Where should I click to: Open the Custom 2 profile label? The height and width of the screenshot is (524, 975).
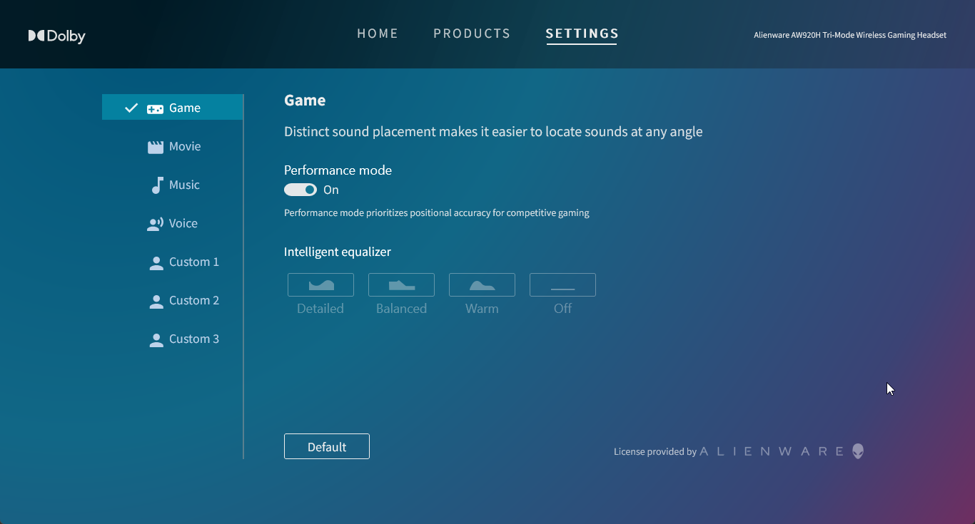coord(194,300)
